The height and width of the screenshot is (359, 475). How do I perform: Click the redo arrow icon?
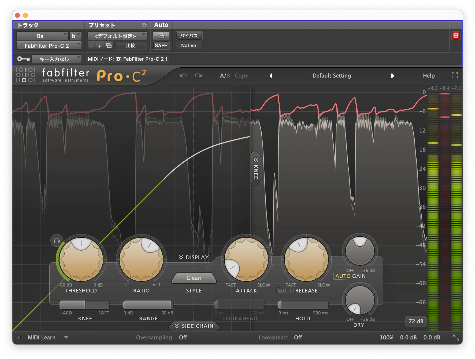coord(198,76)
